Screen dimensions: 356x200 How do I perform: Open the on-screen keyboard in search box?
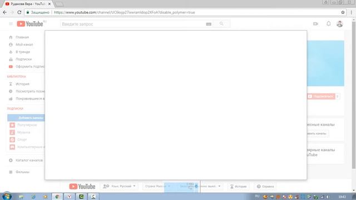[x=209, y=24]
